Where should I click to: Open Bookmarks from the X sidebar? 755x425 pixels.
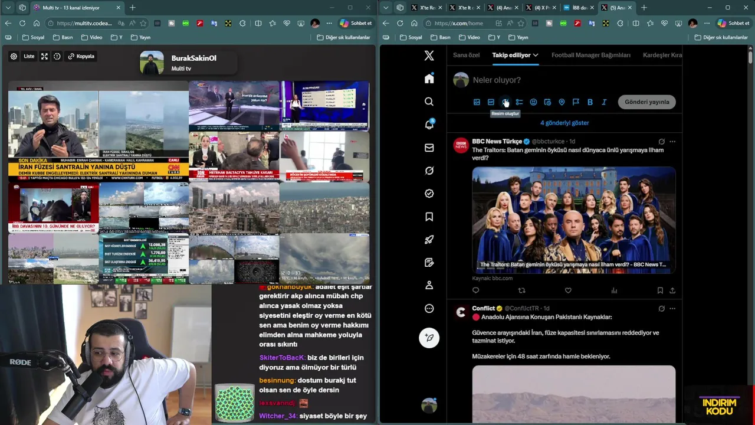pos(429,217)
